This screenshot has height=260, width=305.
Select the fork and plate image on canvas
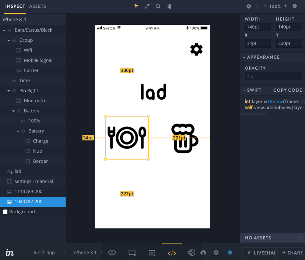[127, 137]
